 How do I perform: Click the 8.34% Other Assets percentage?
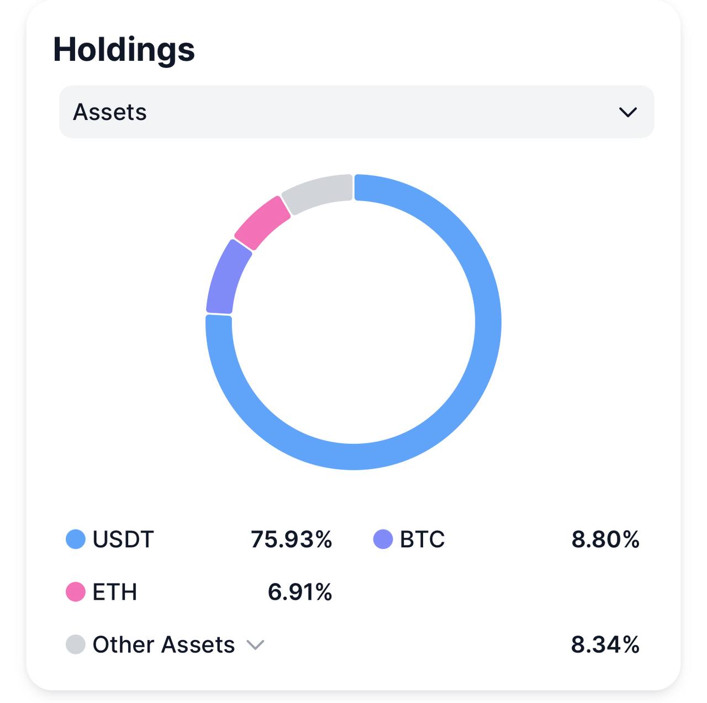pos(605,644)
